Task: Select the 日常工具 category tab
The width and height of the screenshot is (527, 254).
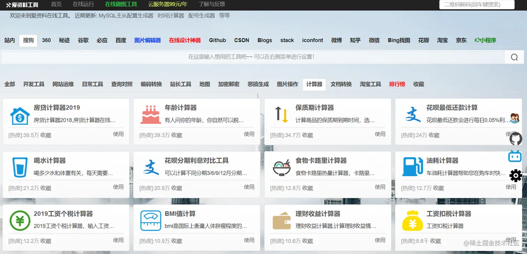Action: [x=92, y=84]
